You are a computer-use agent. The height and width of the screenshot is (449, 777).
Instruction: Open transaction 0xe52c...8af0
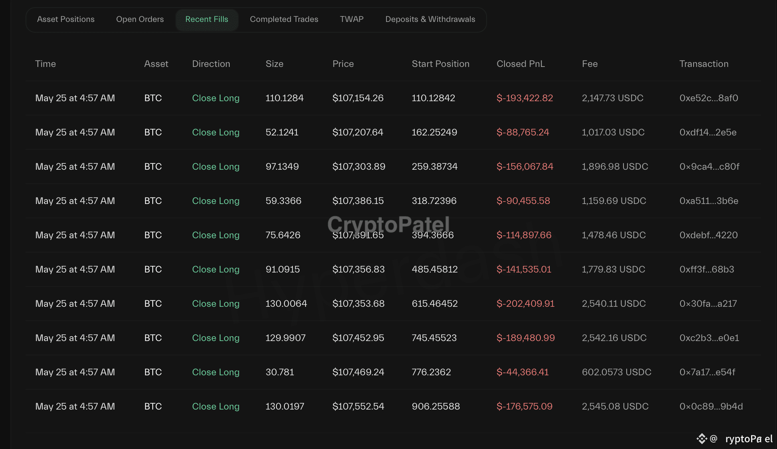pos(709,98)
